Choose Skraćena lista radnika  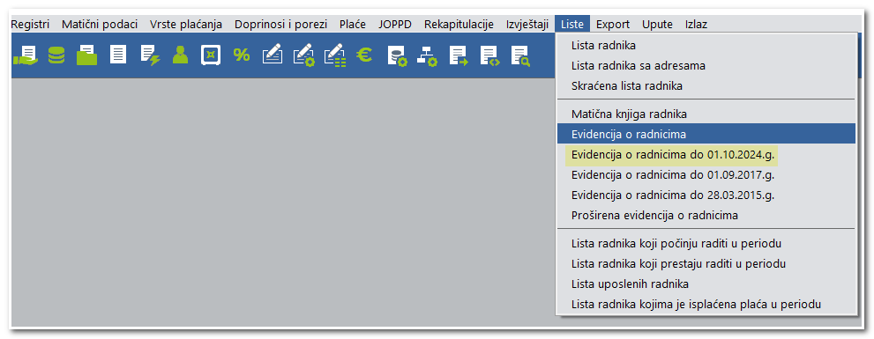[x=706, y=85]
